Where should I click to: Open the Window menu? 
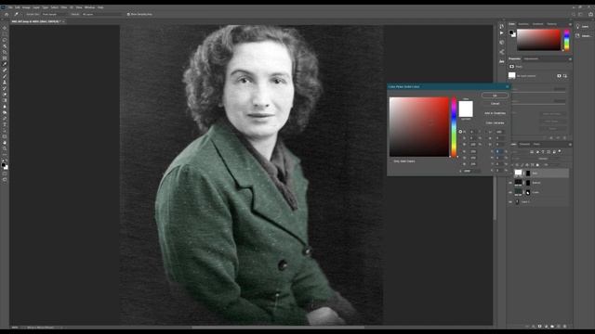point(89,7)
